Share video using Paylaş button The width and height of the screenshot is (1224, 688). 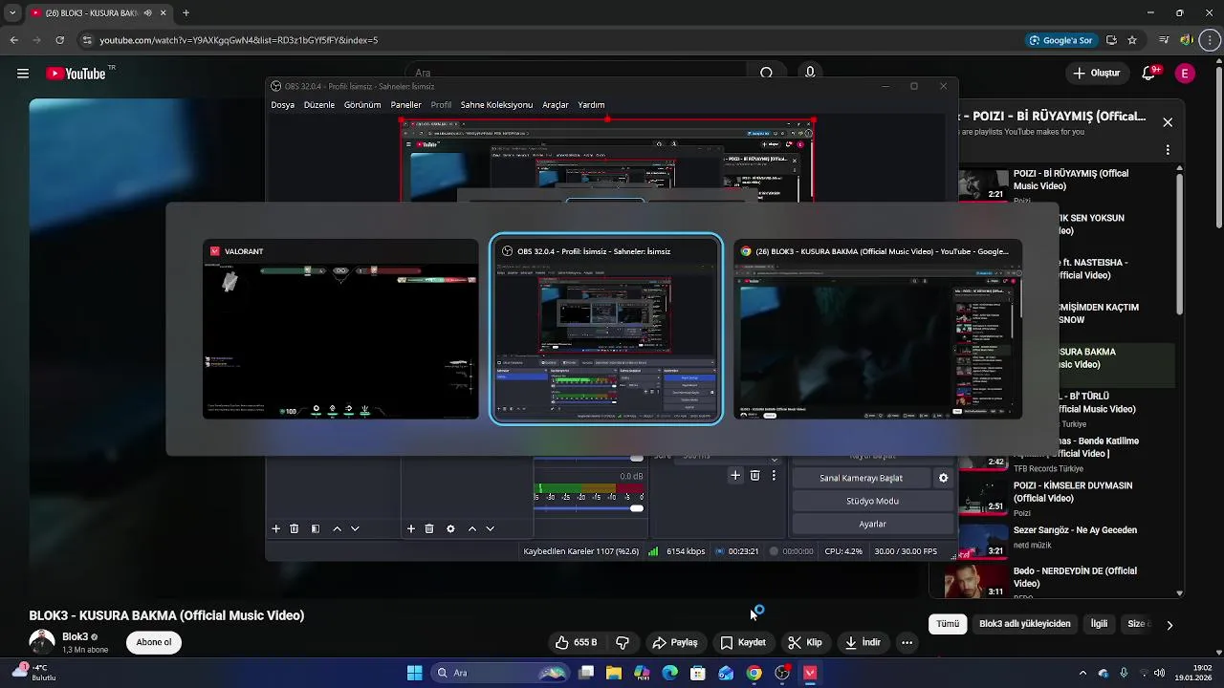pyautogui.click(x=675, y=643)
